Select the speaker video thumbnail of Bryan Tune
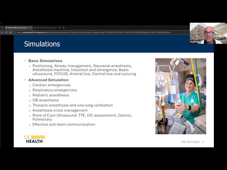This screenshot has height=170, width=227. (208, 33)
